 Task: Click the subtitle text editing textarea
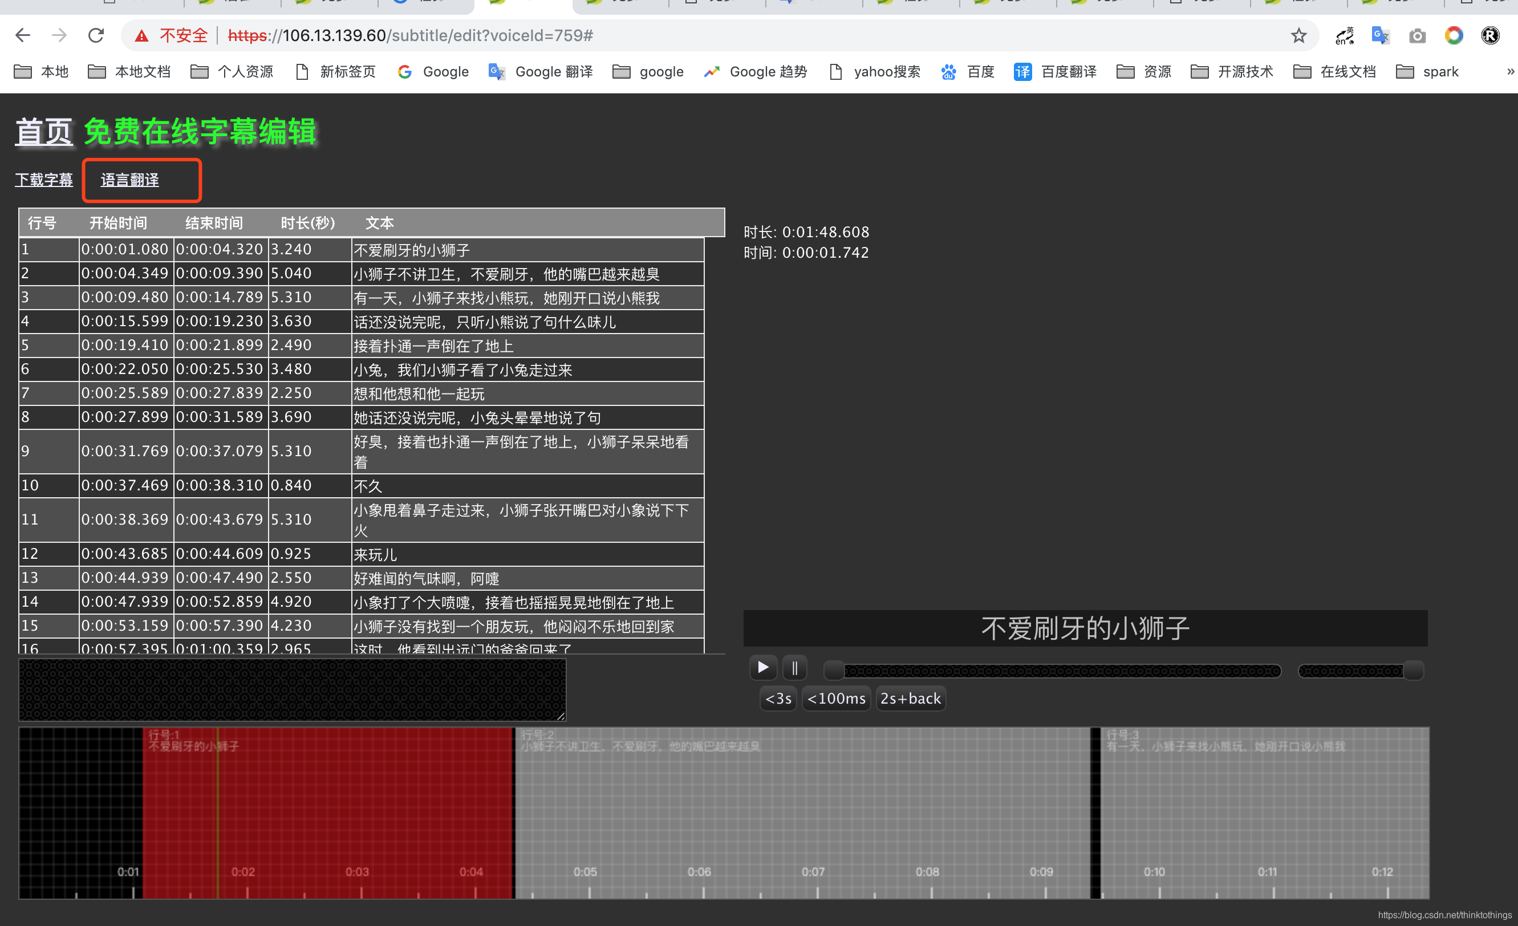(292, 689)
